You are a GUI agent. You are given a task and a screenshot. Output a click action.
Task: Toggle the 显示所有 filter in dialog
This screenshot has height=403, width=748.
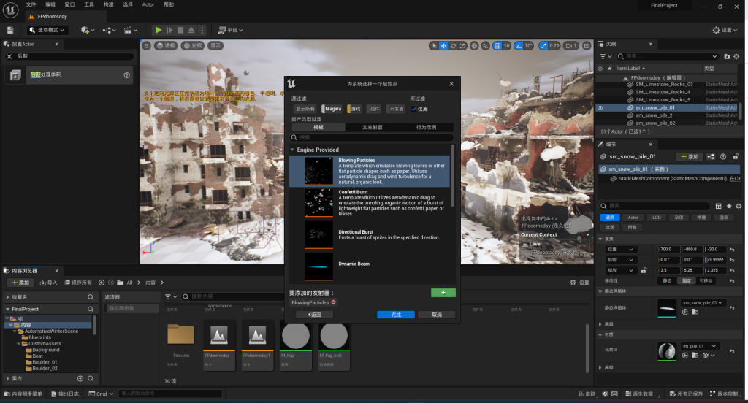[x=305, y=109]
